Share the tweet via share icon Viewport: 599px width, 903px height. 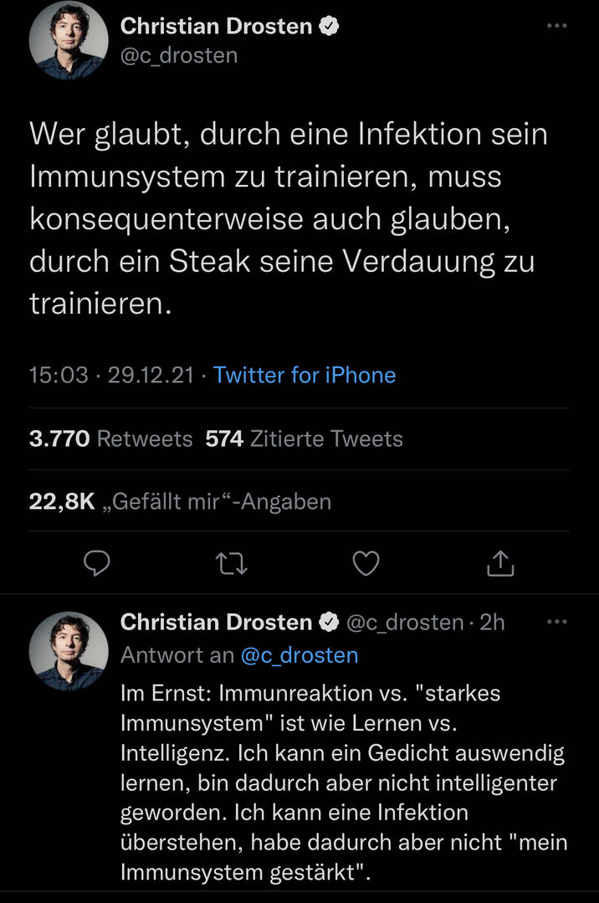pos(499,565)
